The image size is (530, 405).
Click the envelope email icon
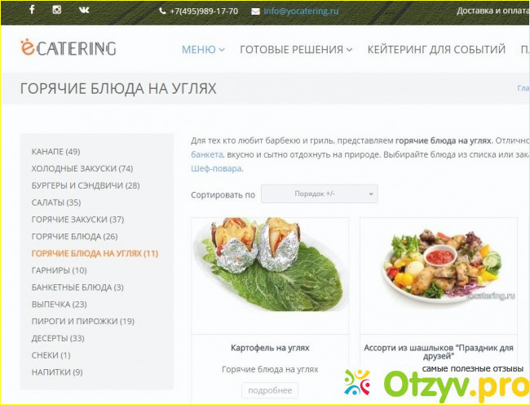(x=256, y=11)
